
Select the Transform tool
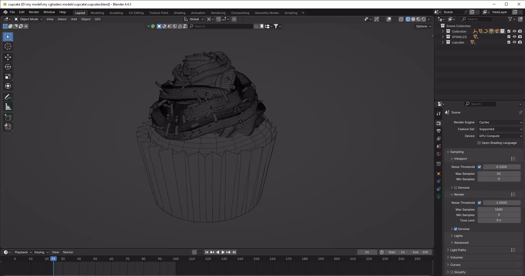pyautogui.click(x=8, y=86)
